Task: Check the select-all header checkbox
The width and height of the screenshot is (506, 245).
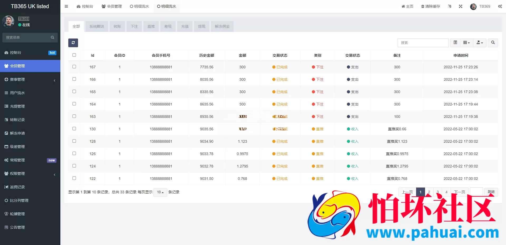Action: [x=74, y=55]
